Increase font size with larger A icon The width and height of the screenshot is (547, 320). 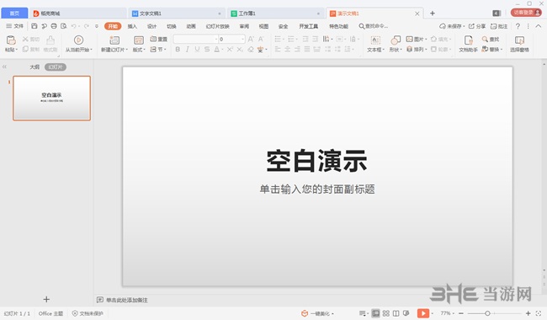(251, 39)
